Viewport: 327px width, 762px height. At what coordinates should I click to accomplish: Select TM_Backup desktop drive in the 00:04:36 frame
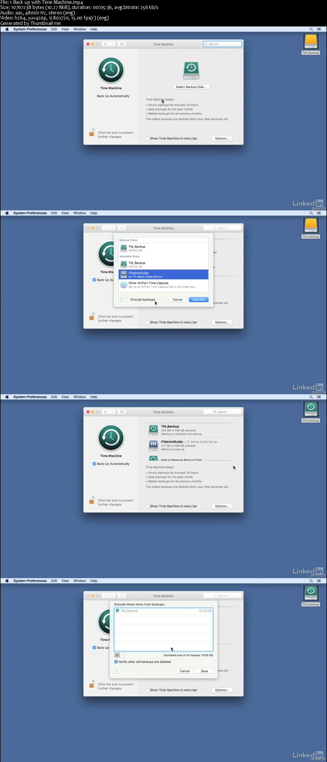(x=311, y=596)
